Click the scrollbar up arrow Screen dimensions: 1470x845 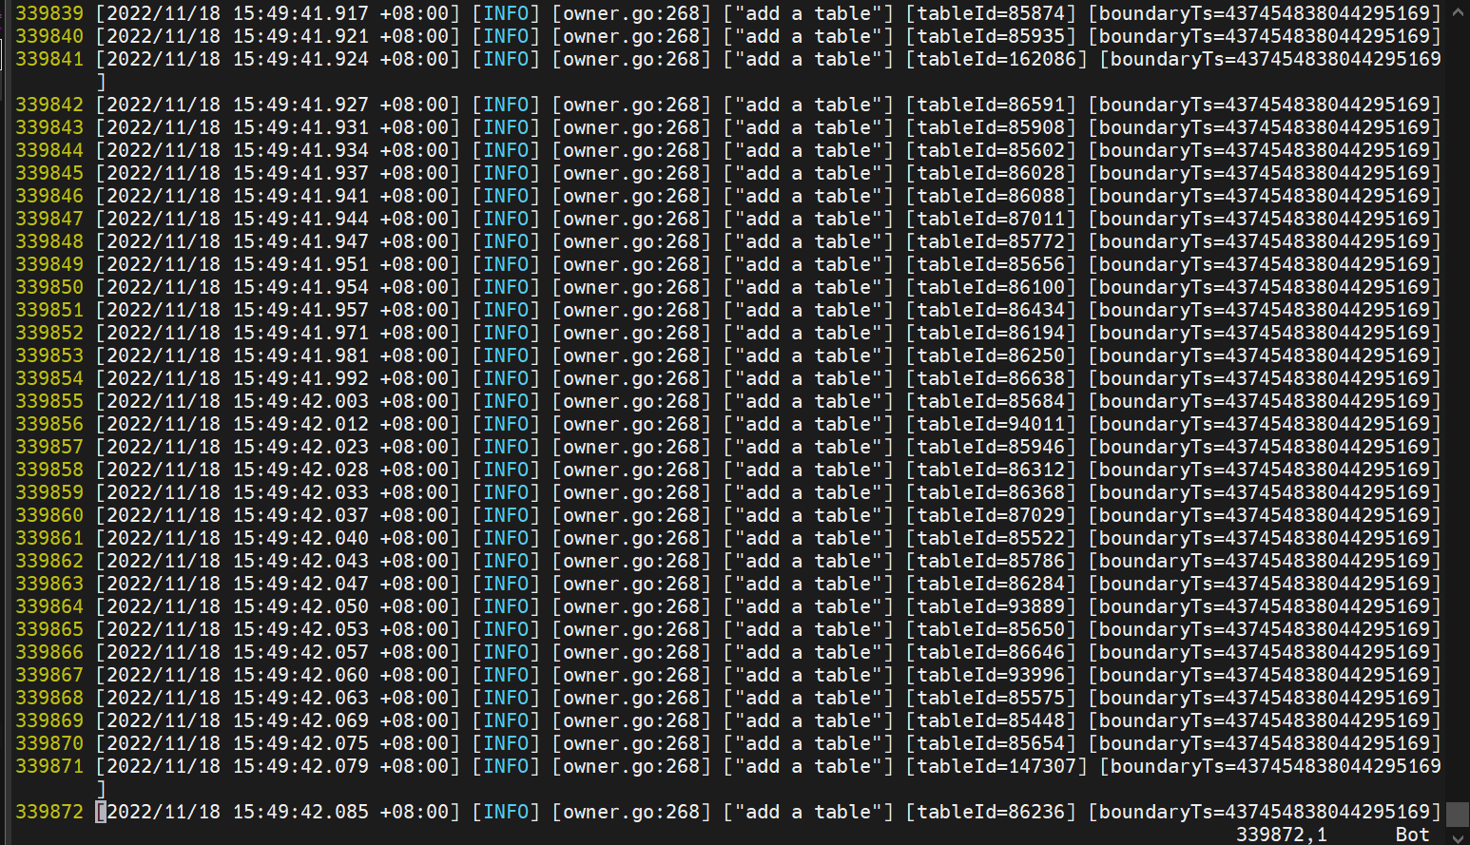(x=1458, y=12)
